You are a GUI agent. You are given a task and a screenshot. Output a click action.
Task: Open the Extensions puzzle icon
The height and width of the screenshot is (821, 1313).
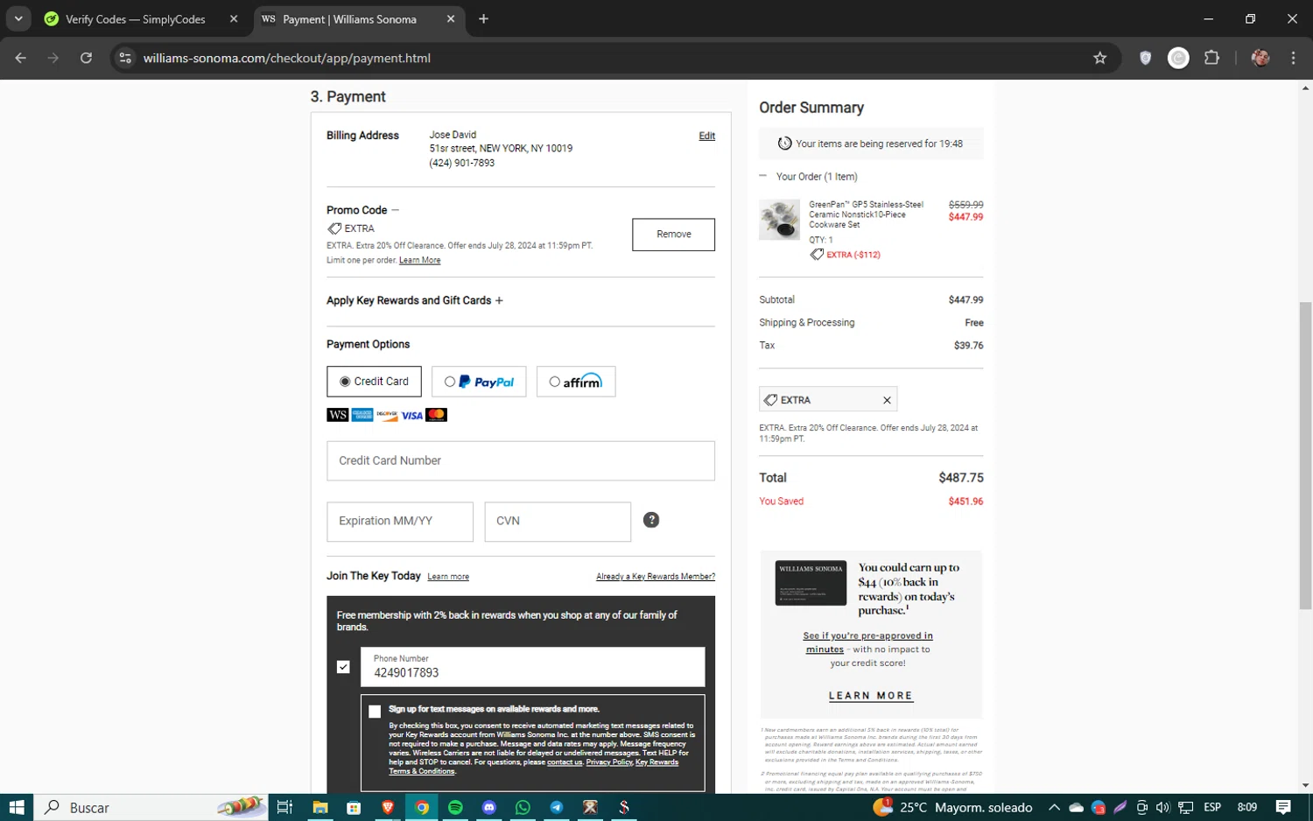[x=1211, y=58]
